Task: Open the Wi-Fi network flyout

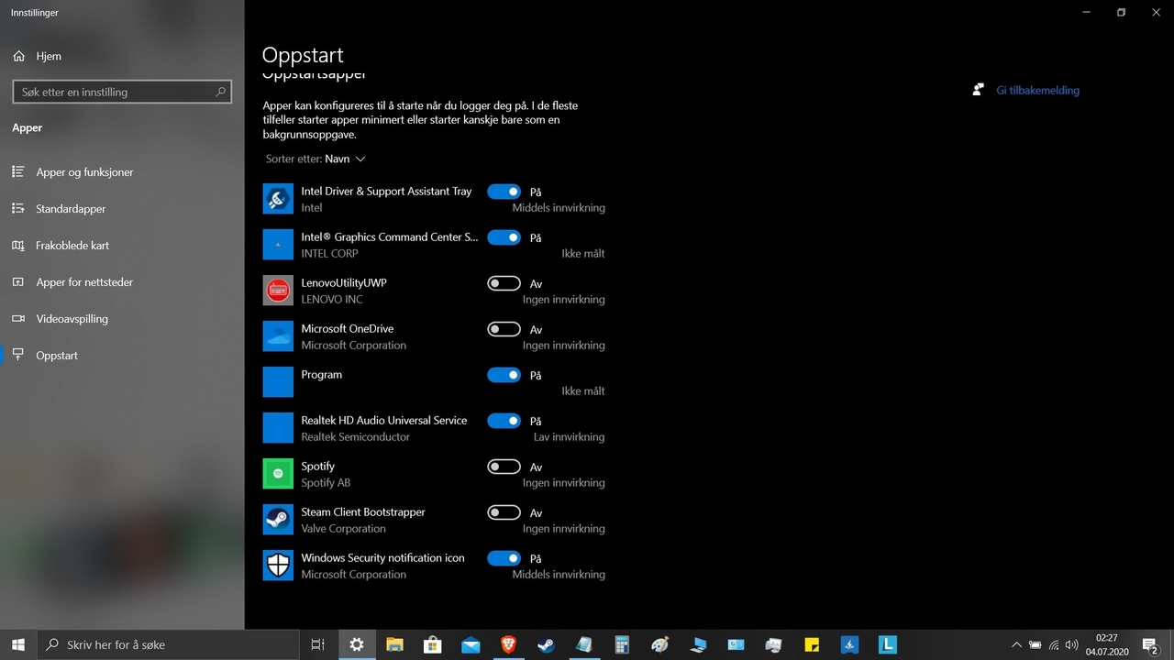Action: coord(1053,644)
